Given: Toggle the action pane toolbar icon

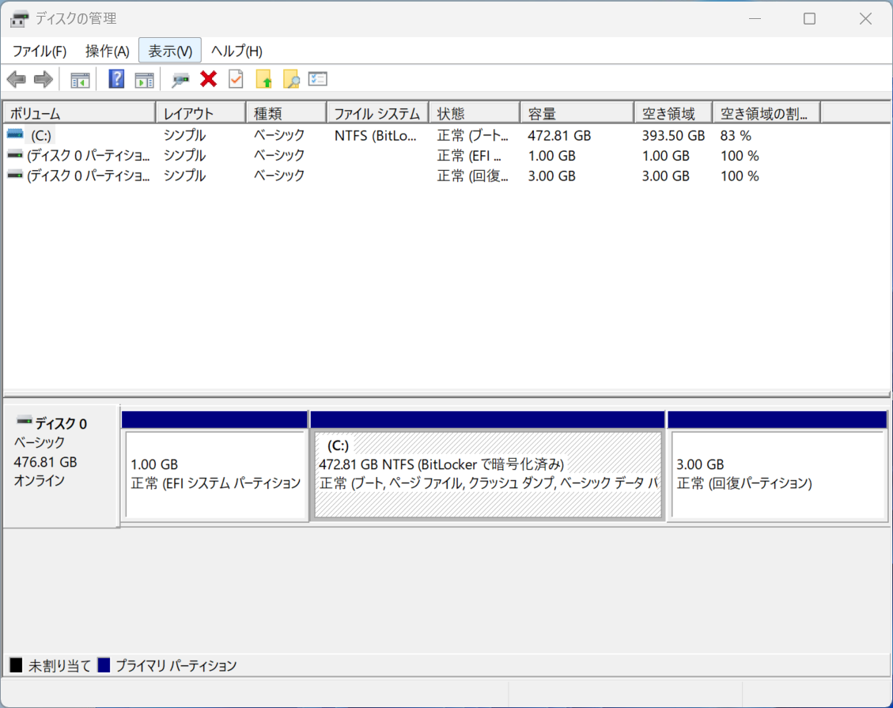Looking at the screenshot, I should (x=143, y=79).
